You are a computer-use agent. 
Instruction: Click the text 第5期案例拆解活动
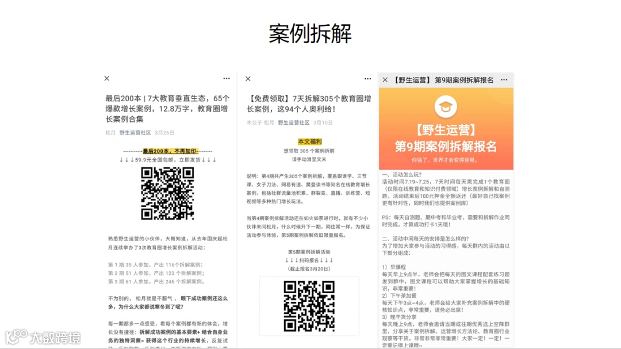309,252
